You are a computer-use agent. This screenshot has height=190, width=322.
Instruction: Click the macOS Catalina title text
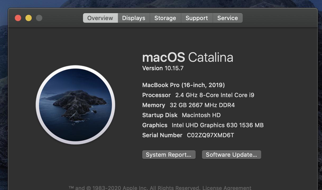[x=187, y=57]
